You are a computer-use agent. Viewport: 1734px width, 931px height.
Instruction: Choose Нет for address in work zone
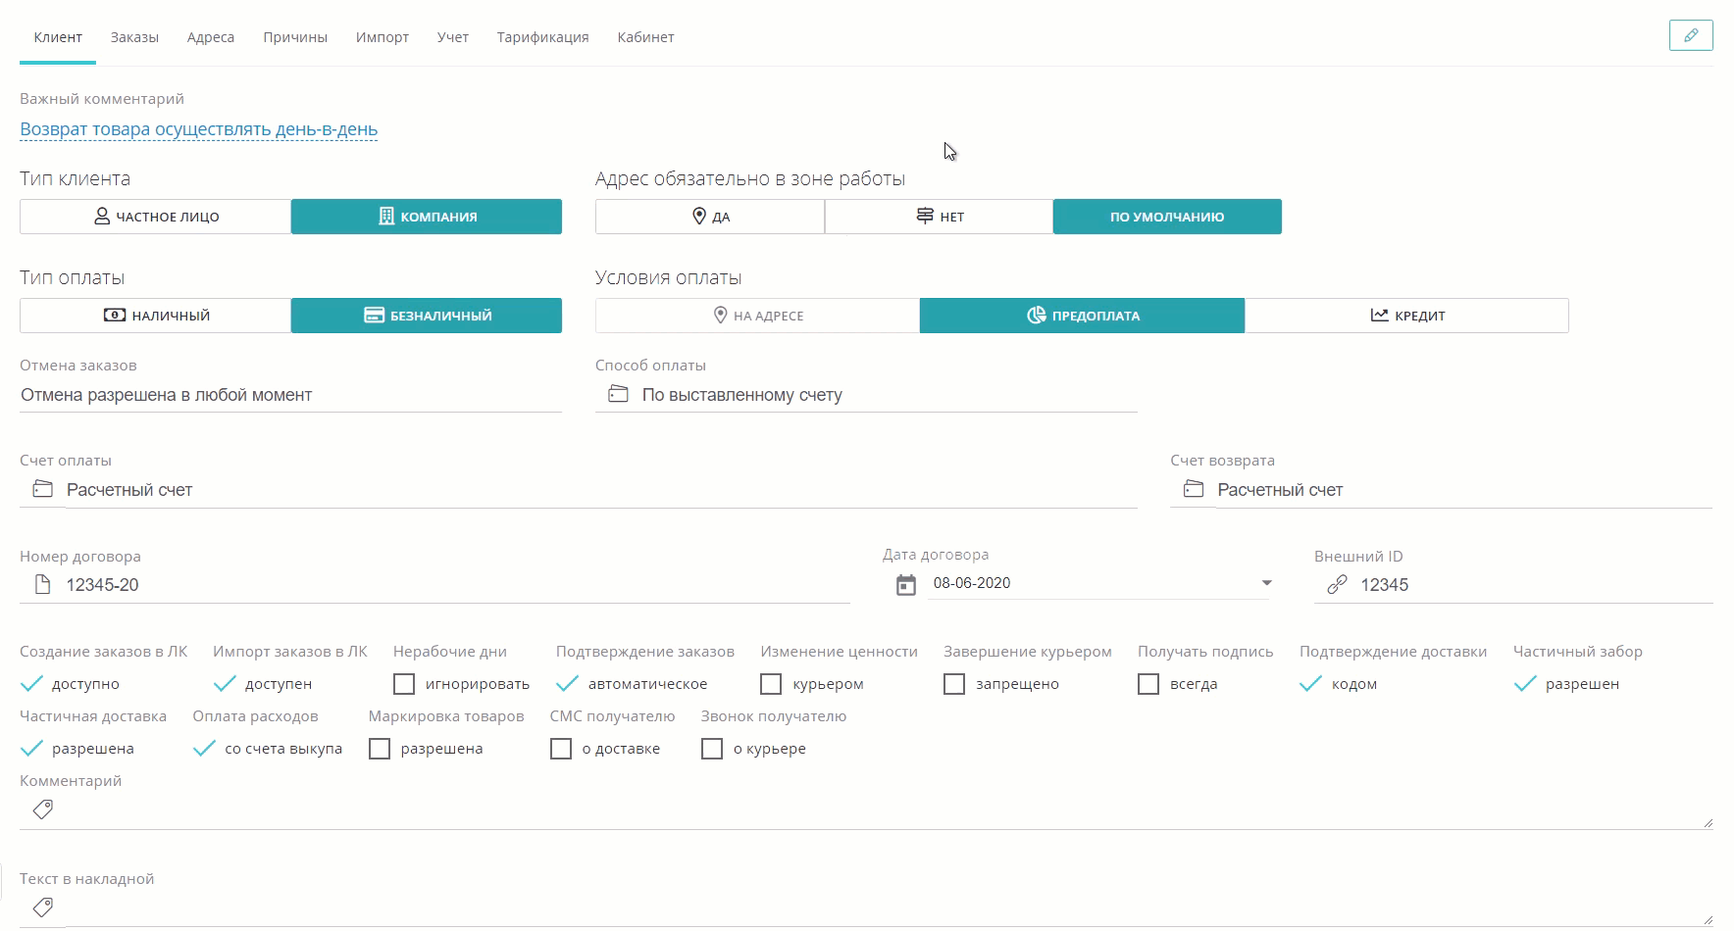coord(940,217)
